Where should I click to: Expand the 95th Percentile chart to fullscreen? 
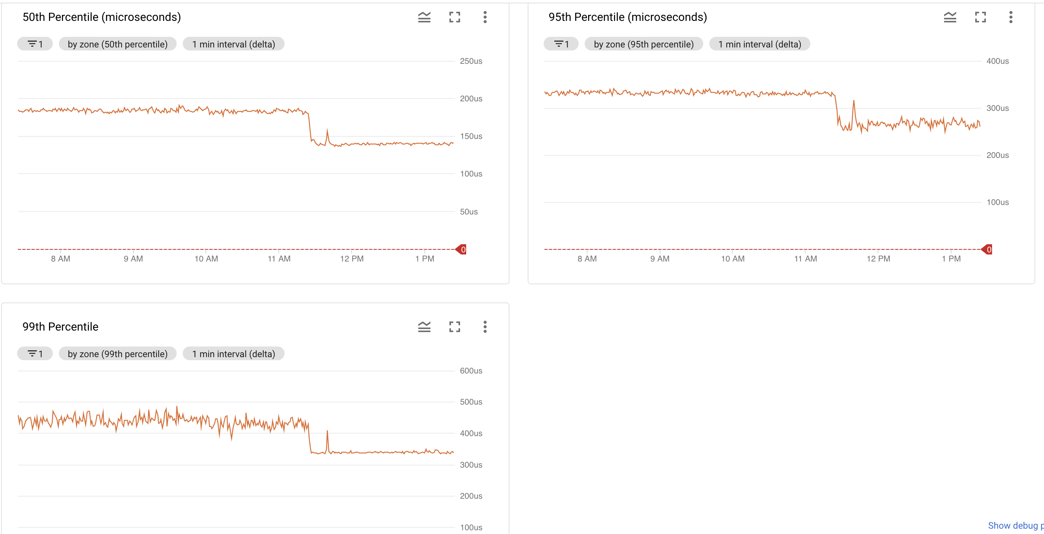[981, 17]
